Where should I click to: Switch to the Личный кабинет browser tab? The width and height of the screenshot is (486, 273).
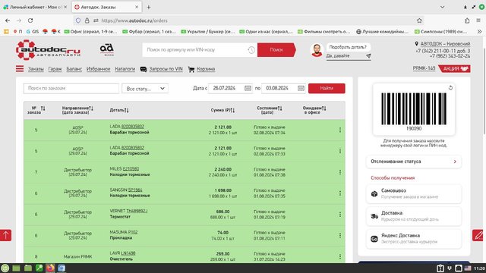coord(35,7)
